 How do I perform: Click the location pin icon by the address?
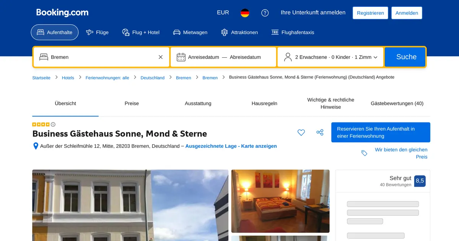[36, 146]
